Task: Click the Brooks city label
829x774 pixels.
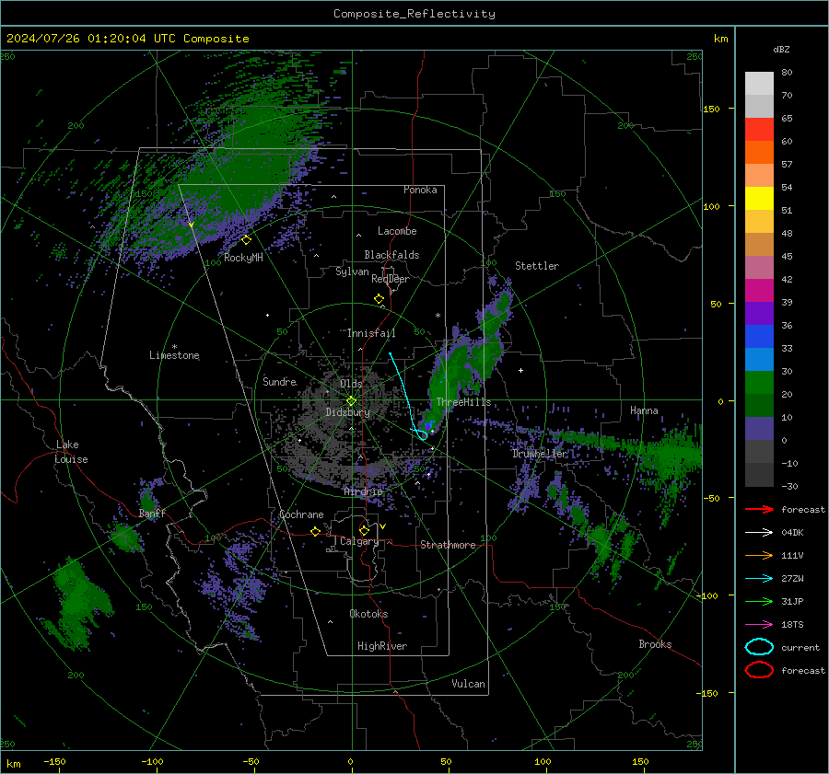Action: (655, 644)
